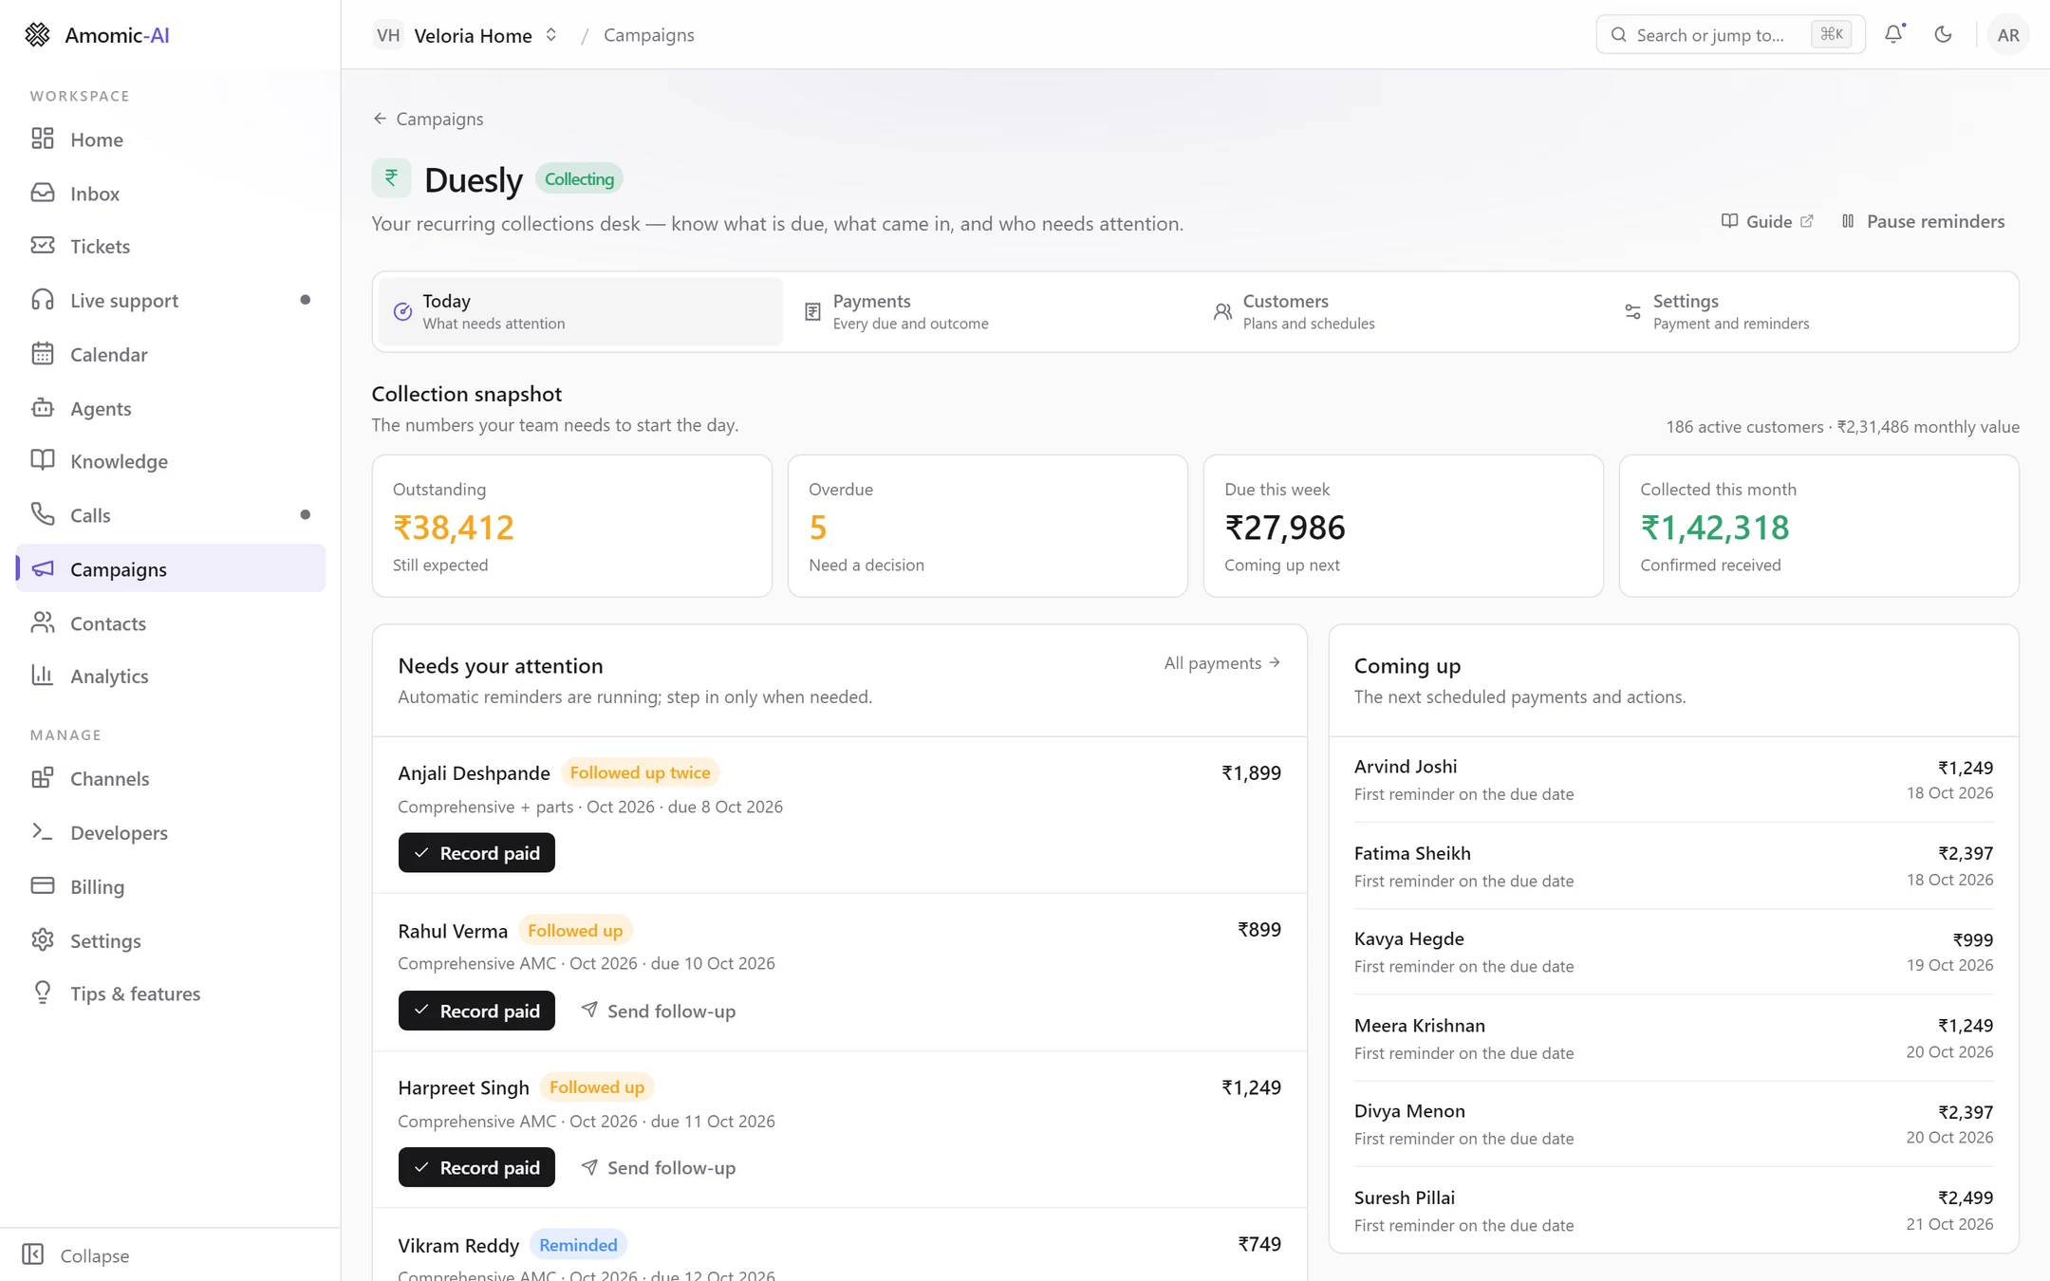Open the Knowledge section
Viewport: 2050px width, 1281px height.
(171, 461)
